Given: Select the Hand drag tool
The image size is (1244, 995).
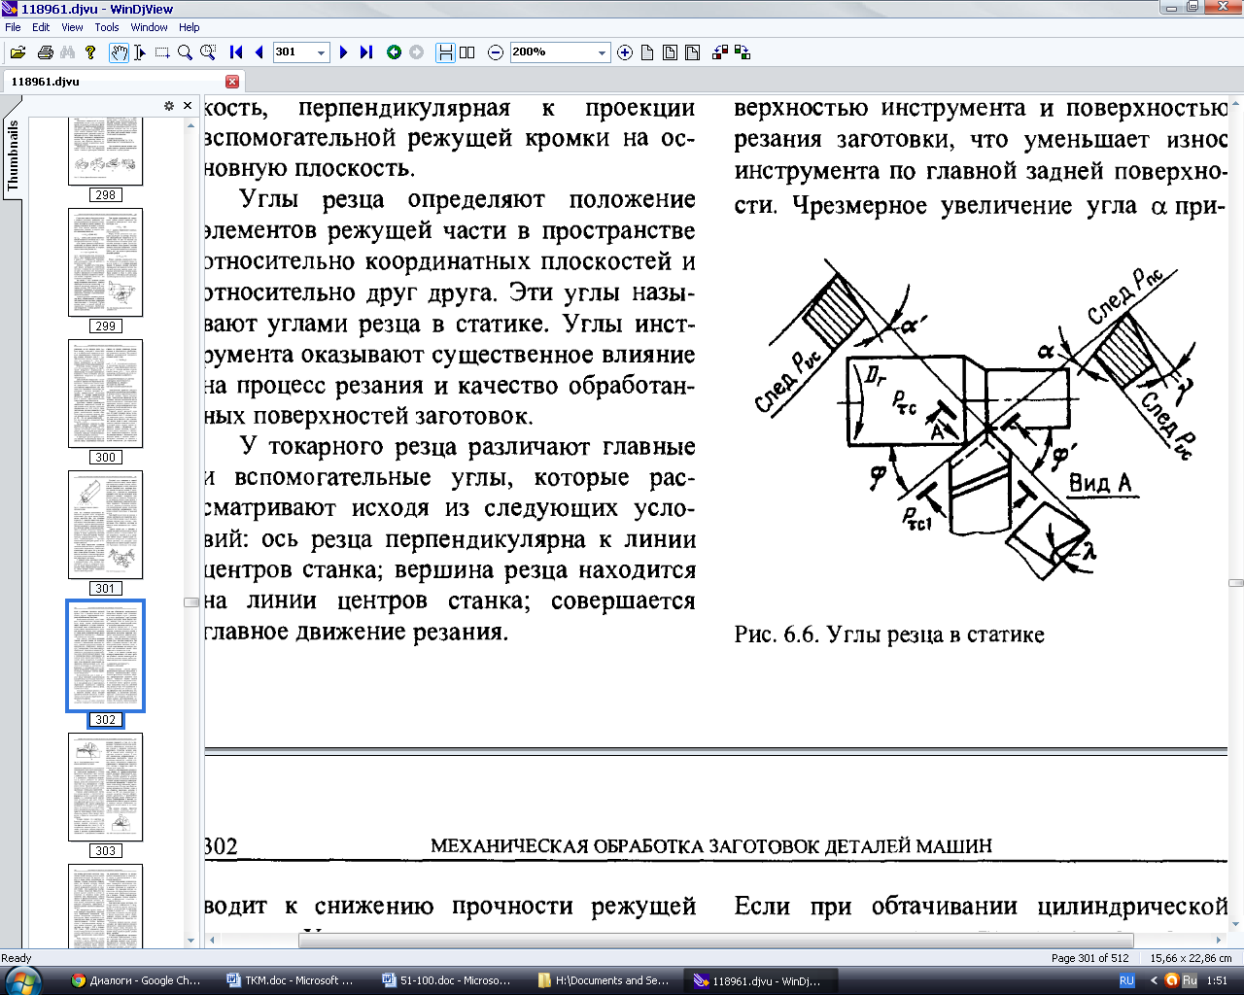Looking at the screenshot, I should pyautogui.click(x=119, y=52).
